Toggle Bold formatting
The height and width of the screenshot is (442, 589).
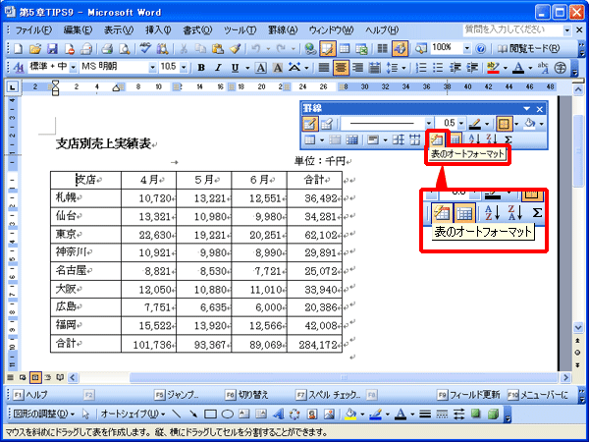point(201,68)
